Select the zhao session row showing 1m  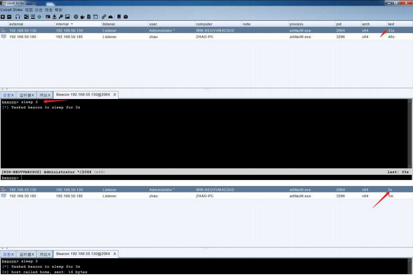[x=206, y=196]
